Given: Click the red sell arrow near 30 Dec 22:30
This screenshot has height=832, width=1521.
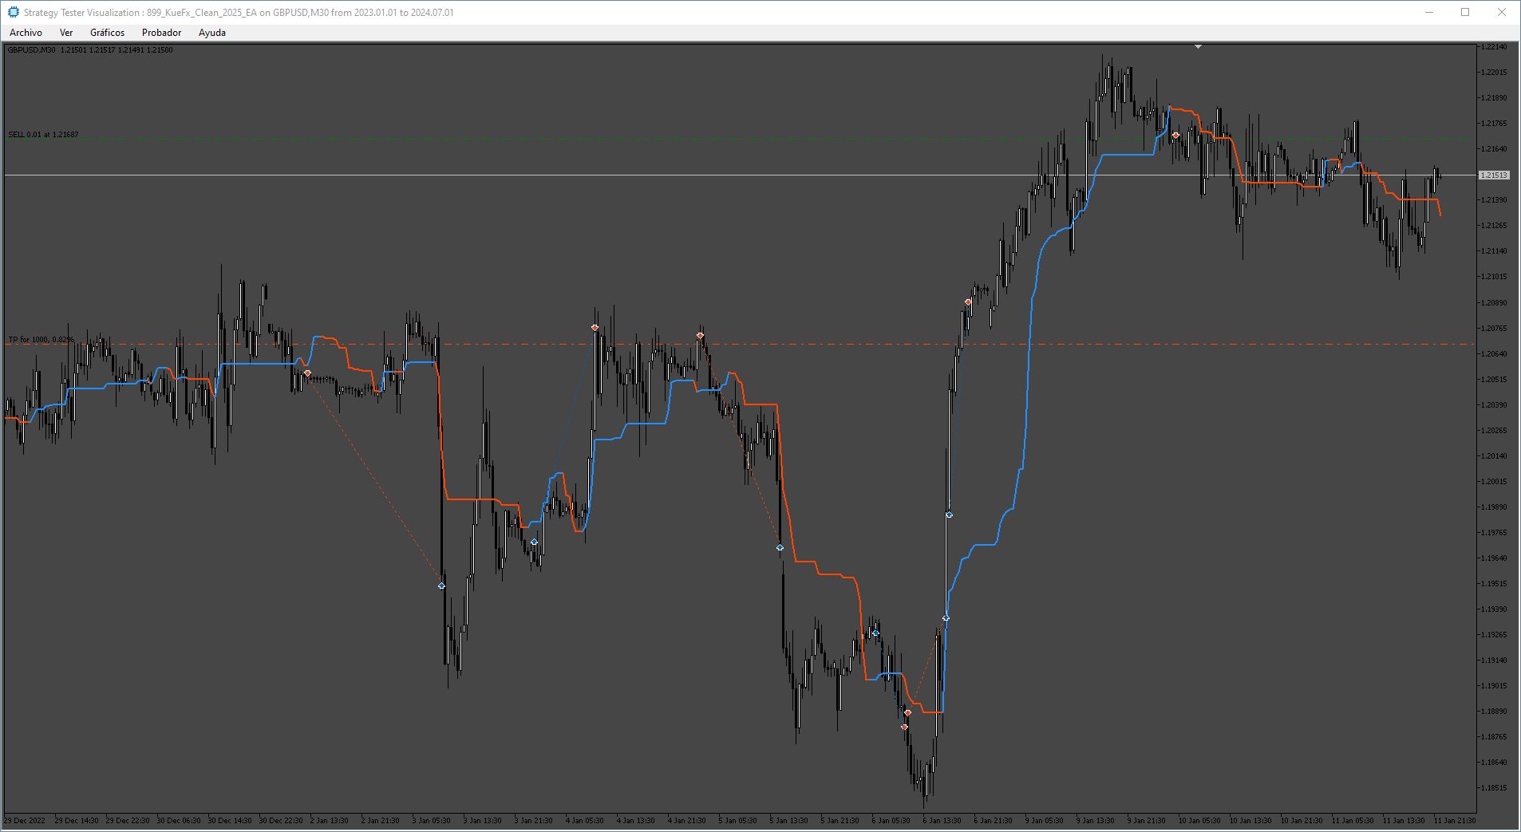Looking at the screenshot, I should [307, 373].
